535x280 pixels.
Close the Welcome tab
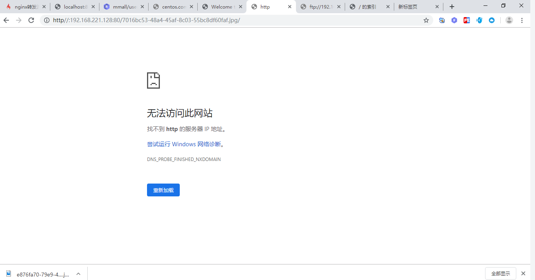click(x=240, y=7)
